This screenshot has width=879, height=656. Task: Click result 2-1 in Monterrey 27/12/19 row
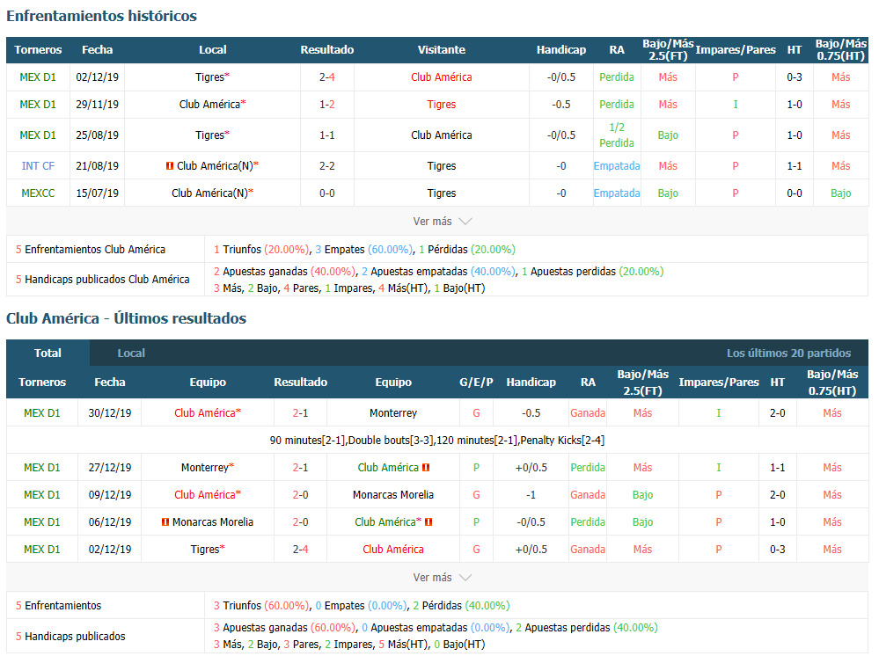[x=300, y=467]
